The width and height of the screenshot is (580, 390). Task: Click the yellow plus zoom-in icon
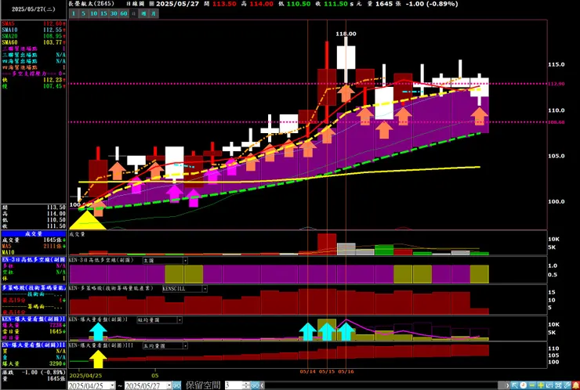[541, 385]
